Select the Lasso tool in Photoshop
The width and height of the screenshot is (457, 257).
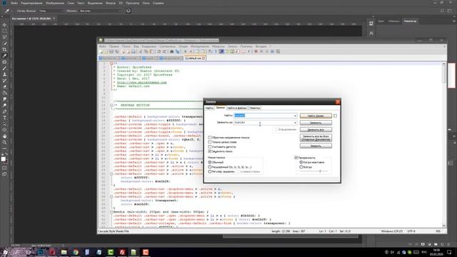(x=4, y=37)
